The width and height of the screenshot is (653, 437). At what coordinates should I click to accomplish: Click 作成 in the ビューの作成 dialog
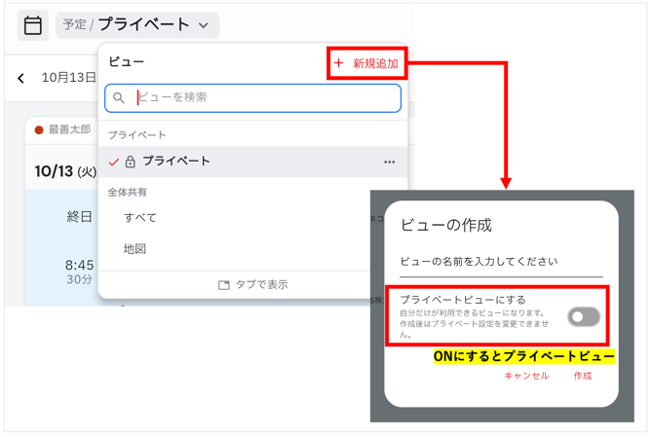[x=583, y=376]
